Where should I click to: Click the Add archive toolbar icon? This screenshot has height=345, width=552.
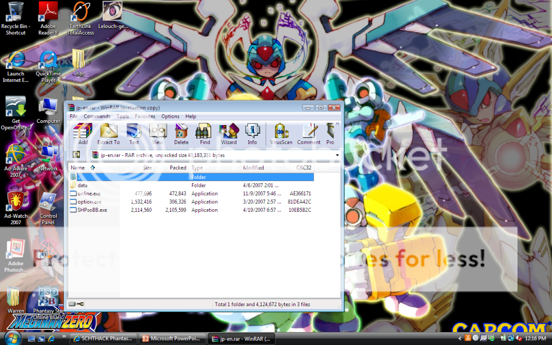pos(82,134)
